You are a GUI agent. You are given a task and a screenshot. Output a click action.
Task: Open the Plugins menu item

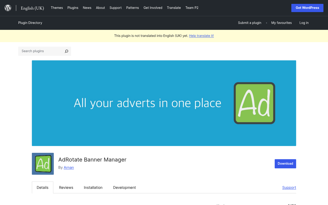(x=73, y=8)
